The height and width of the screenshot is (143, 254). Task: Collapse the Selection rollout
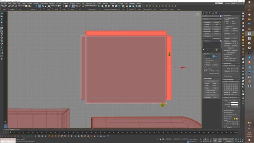[x=206, y=54]
